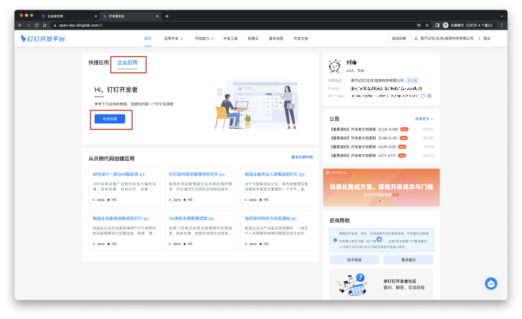Click the 快速创建 button
Viewport: 522px width, 319px height.
(x=110, y=119)
